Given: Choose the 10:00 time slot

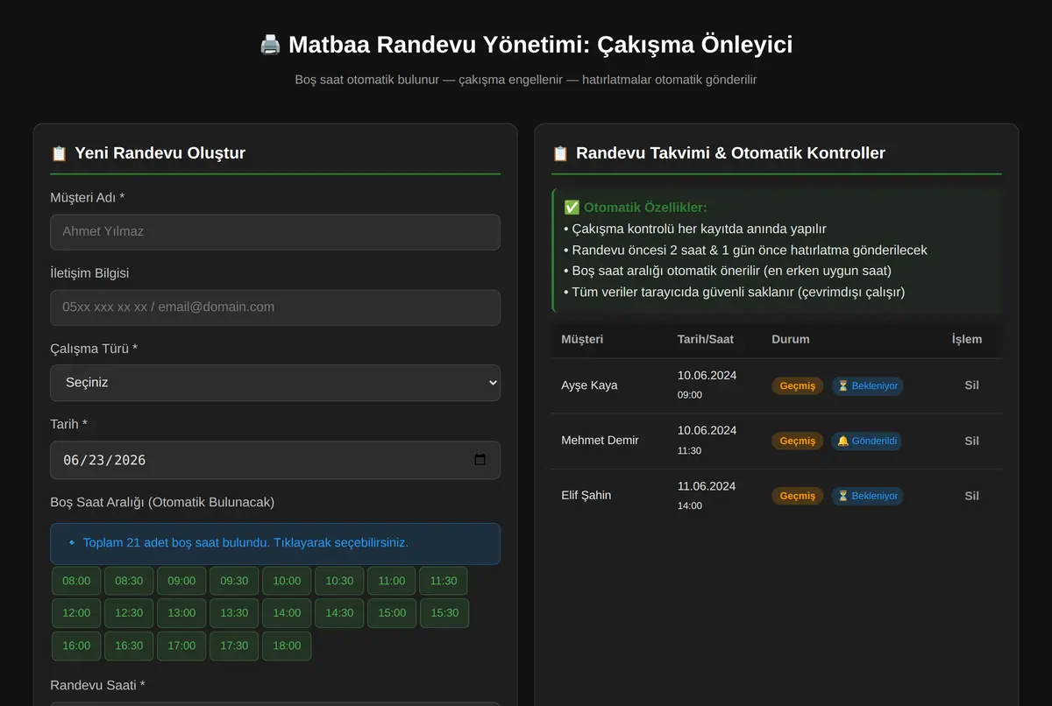Looking at the screenshot, I should (x=287, y=581).
